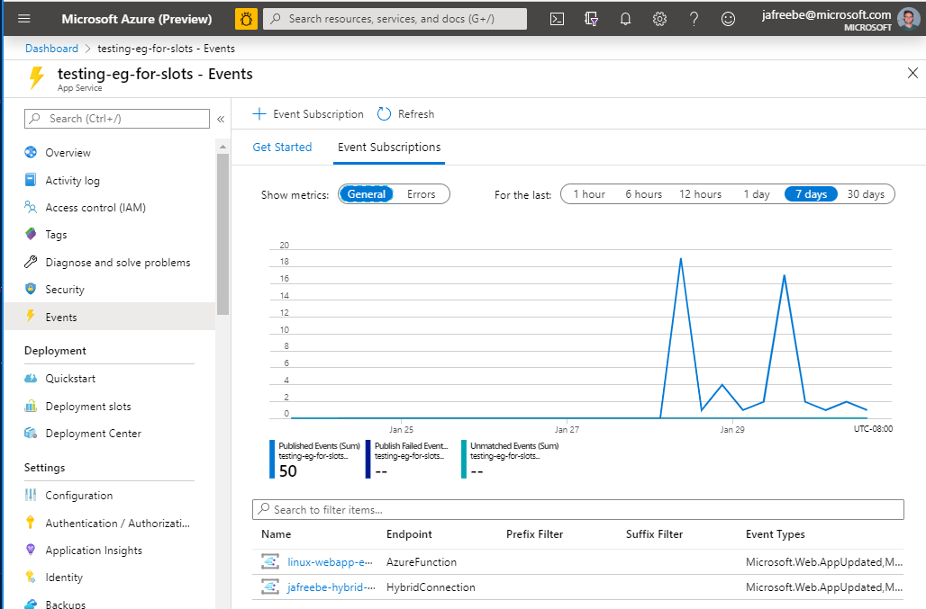Collapse the left sidebar menu
Viewport: 926px width, 609px height.
pyautogui.click(x=221, y=119)
